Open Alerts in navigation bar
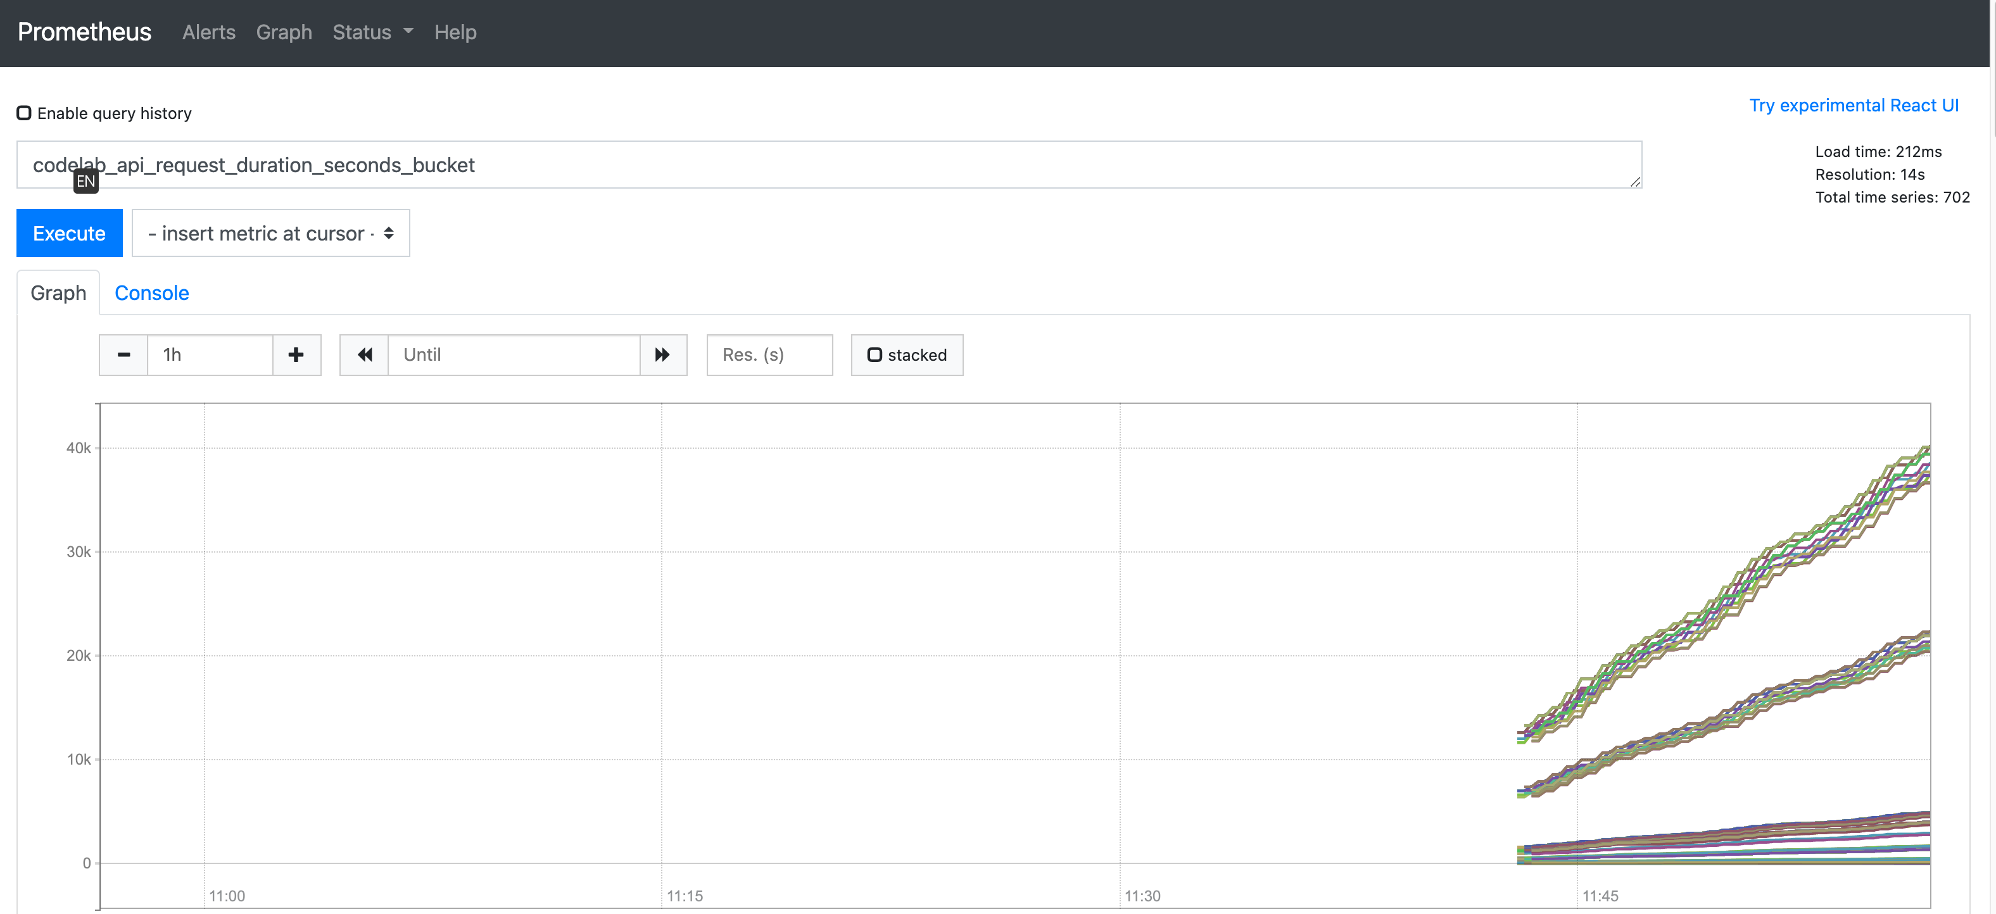This screenshot has height=914, width=1996. 208,32
